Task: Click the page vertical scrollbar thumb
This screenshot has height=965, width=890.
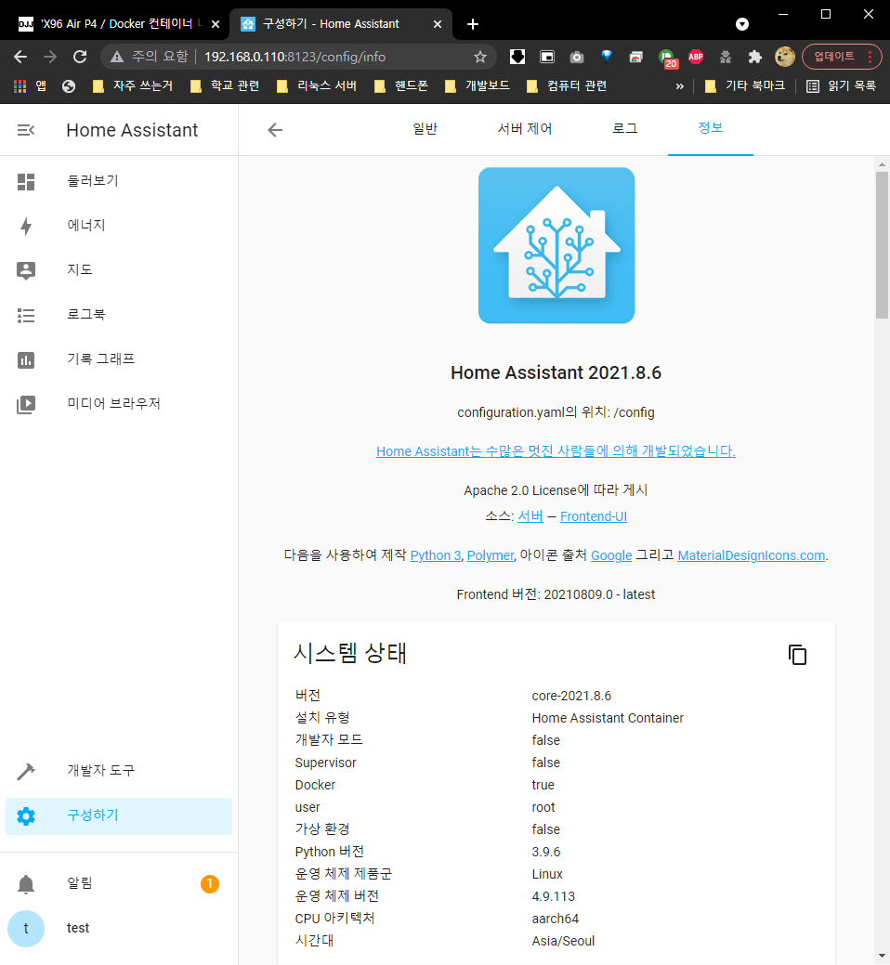Action: click(x=882, y=245)
